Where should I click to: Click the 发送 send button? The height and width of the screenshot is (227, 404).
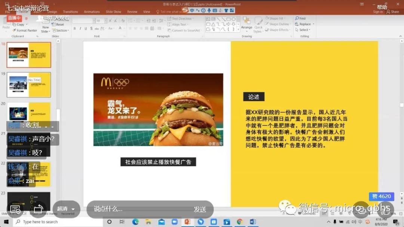[200, 209]
